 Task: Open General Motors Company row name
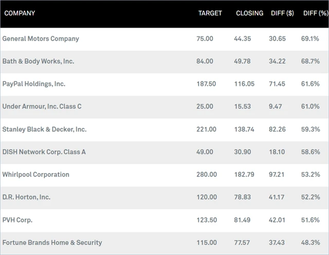(x=41, y=39)
